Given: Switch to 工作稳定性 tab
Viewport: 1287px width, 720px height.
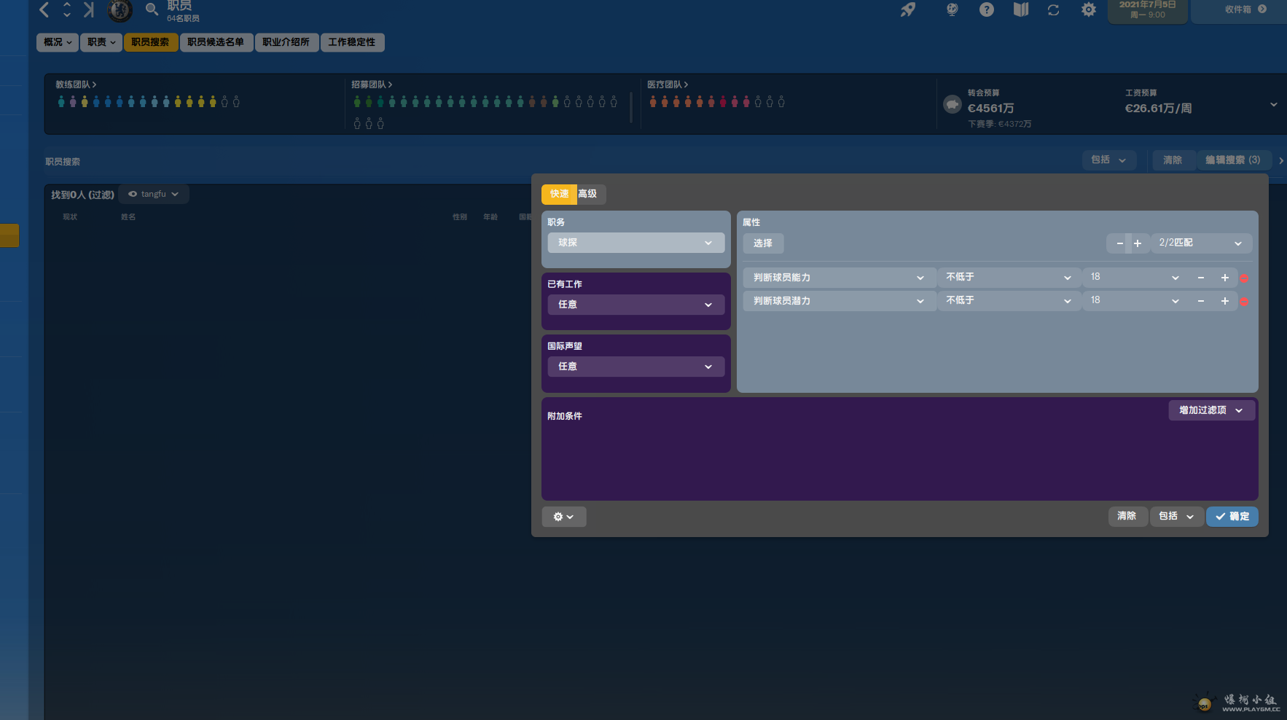Looking at the screenshot, I should [351, 42].
